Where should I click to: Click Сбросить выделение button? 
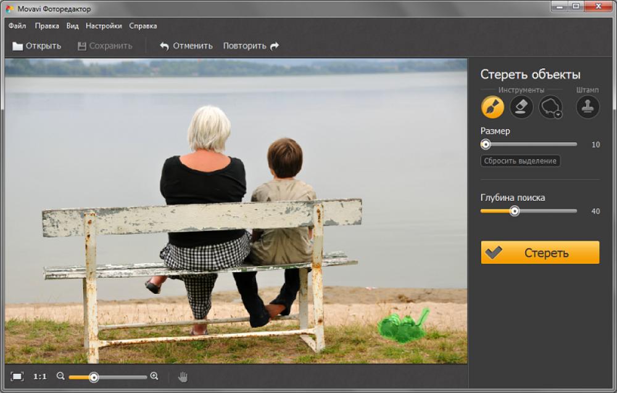point(521,161)
